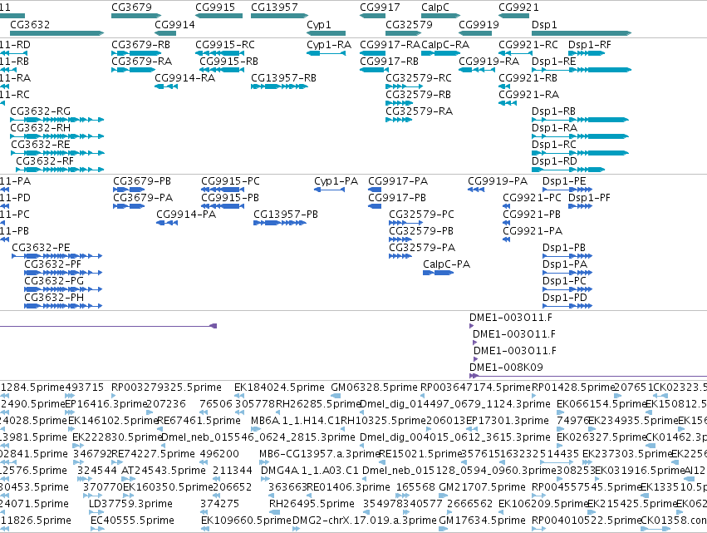The height and width of the screenshot is (533, 707).
Task: Click protein Dsp1-PF
Action: 580,206
